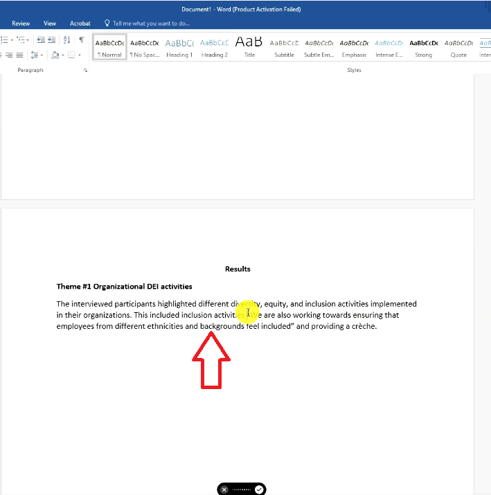Expand the Multilevel List dropdown arrow
Screen dimensions: 491x495
coord(28,40)
